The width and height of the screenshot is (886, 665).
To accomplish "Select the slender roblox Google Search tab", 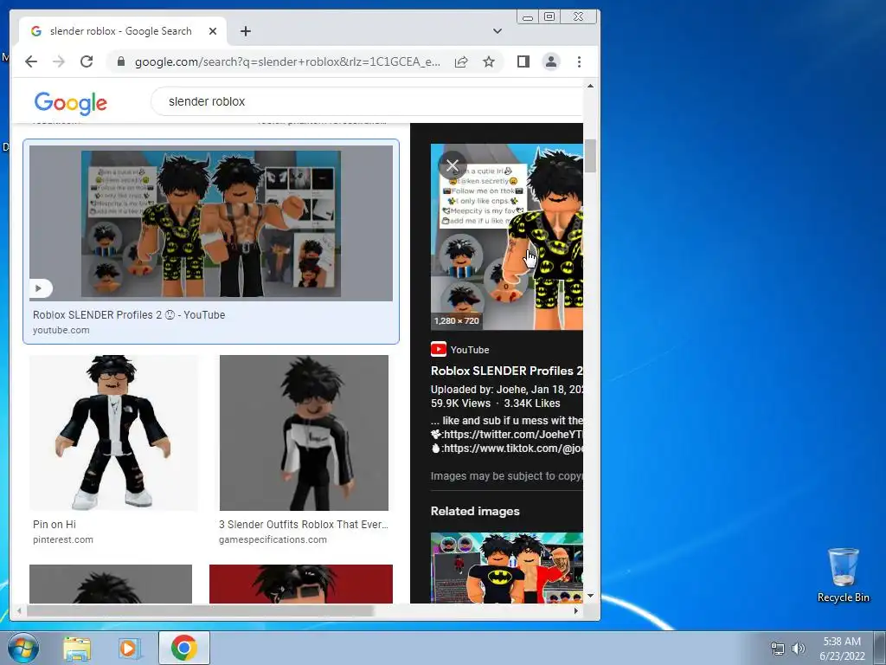I will click(123, 31).
